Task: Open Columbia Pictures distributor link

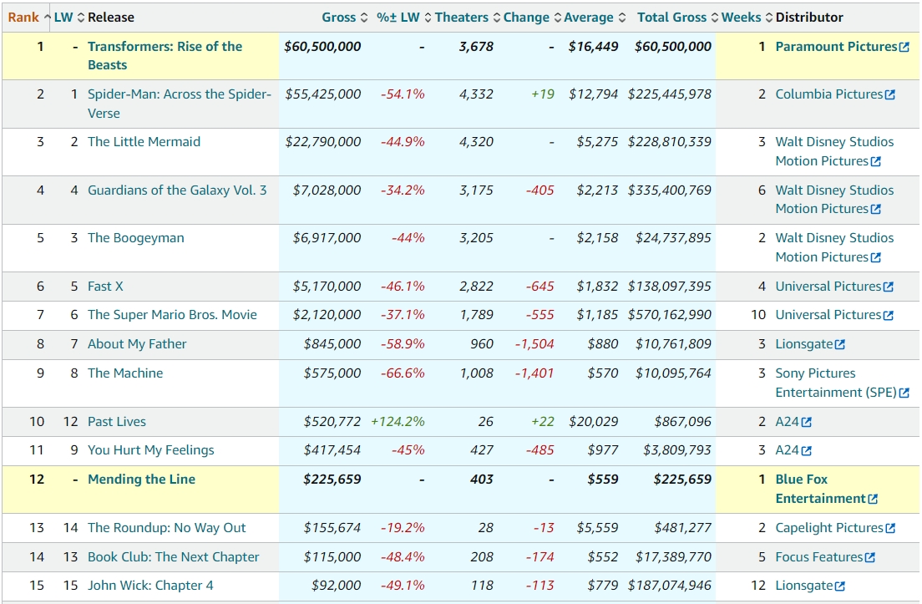Action: coord(829,94)
